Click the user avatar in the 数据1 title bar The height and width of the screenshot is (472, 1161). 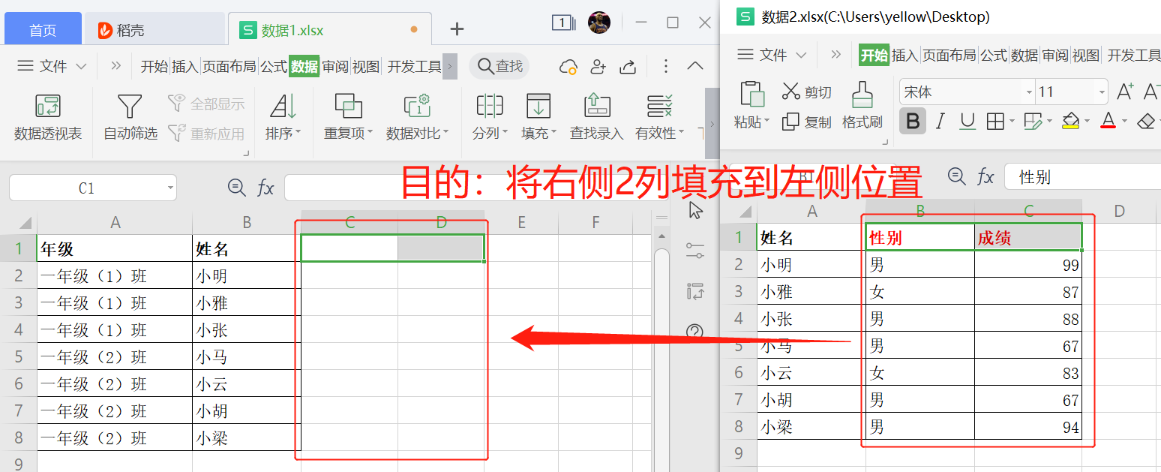pyautogui.click(x=598, y=23)
